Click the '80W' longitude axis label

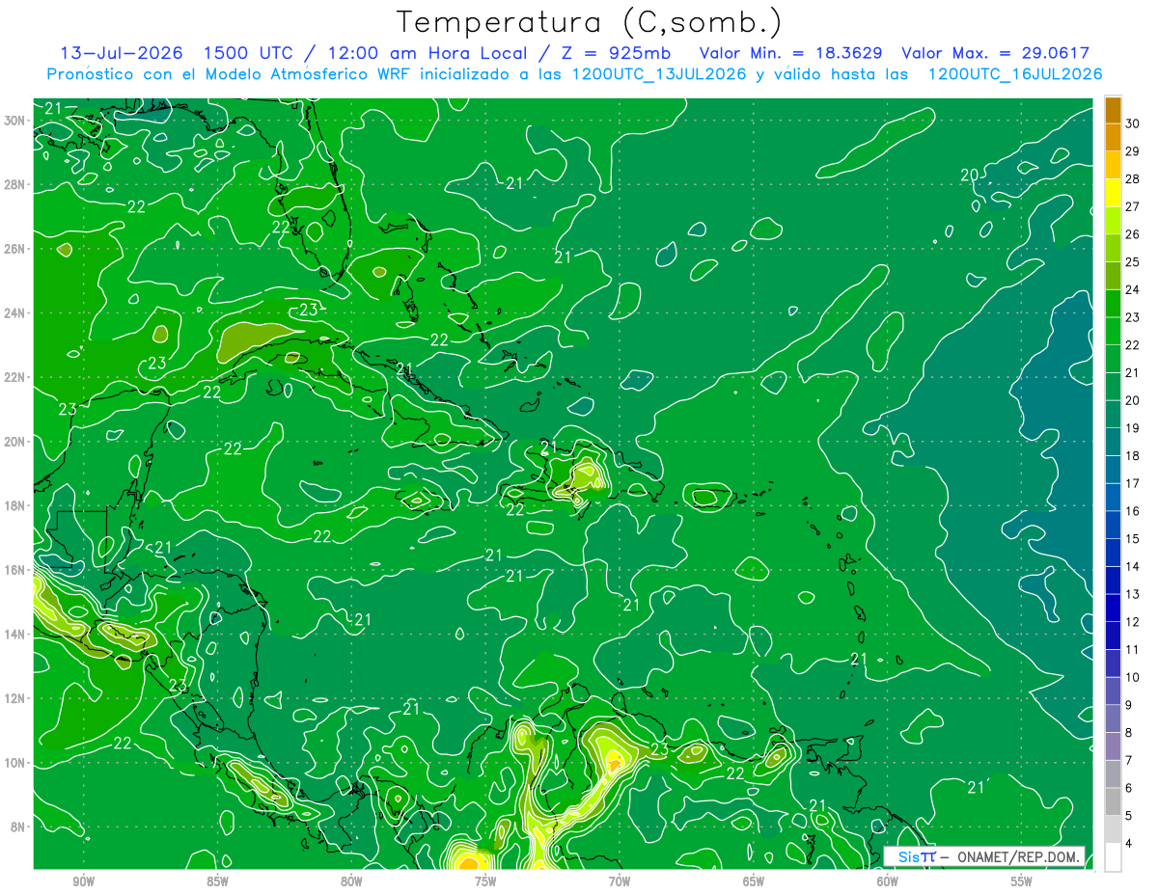pos(351,881)
